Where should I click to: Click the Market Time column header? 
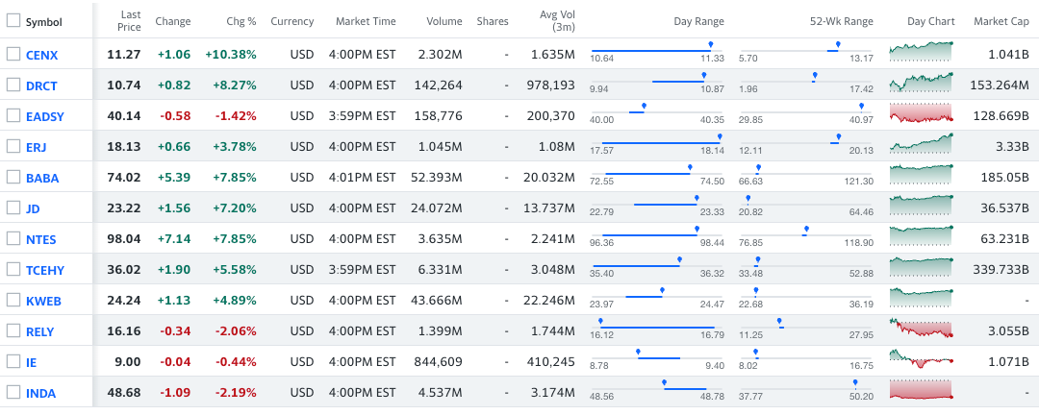(366, 21)
